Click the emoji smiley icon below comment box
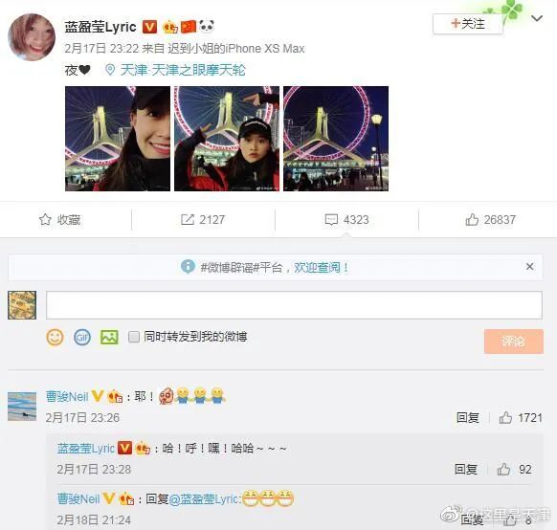 click(x=55, y=338)
